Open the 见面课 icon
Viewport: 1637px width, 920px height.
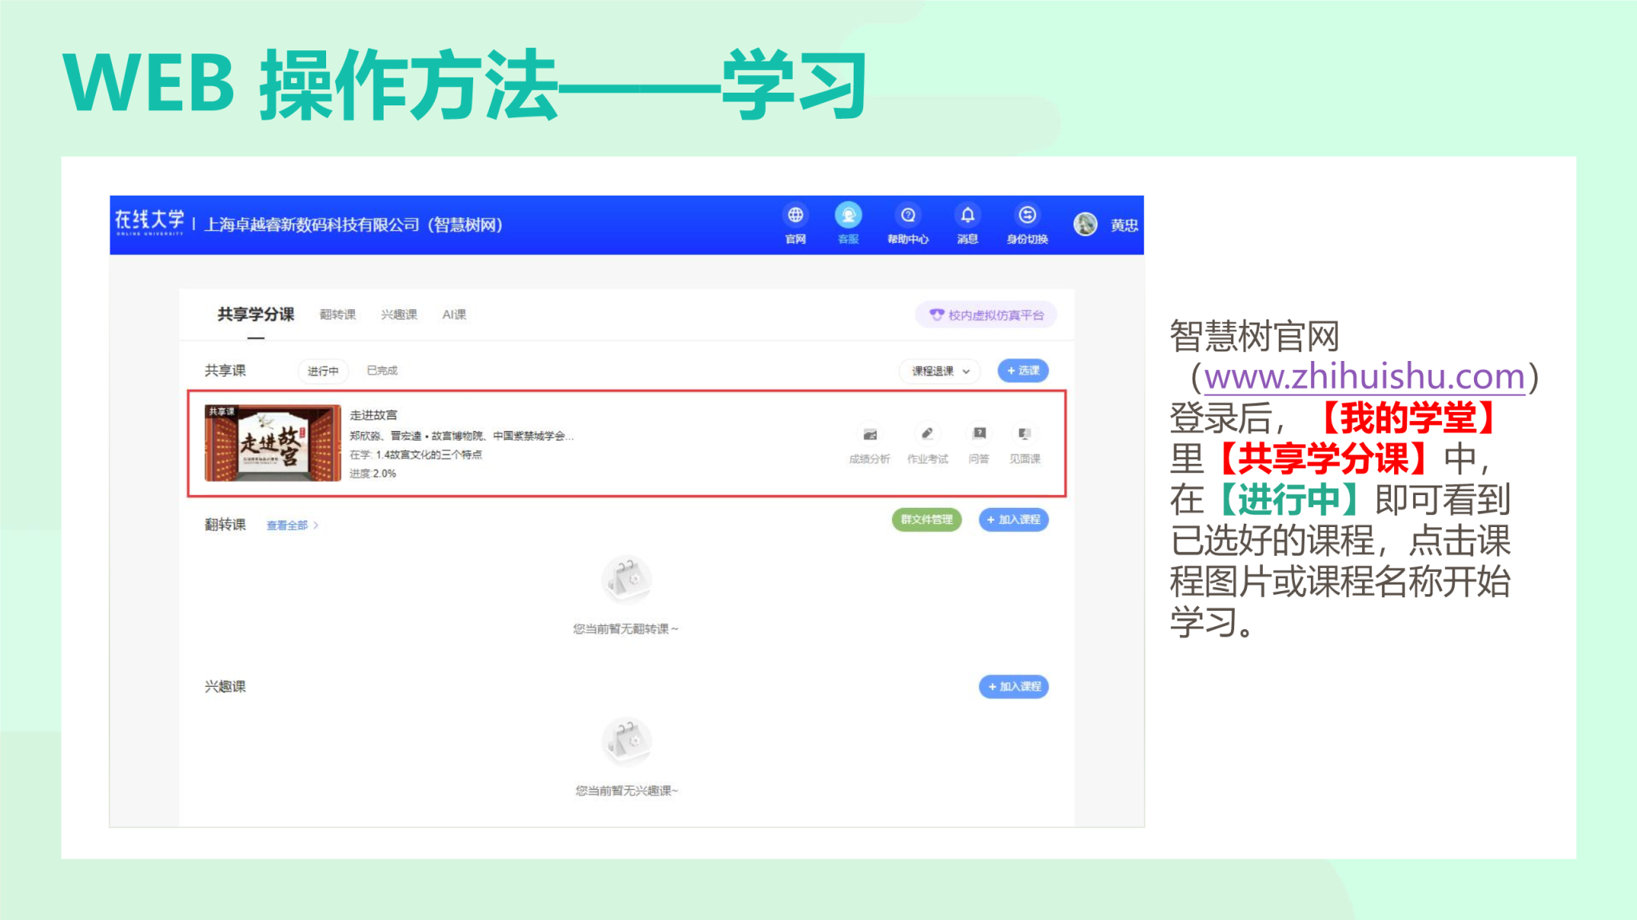tap(1025, 434)
